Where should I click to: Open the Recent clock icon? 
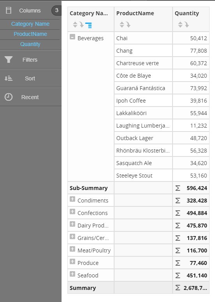pos(9,97)
